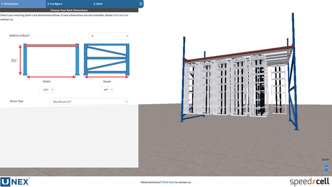Open the Depth 48" dropdown
Image resolution: width=332 pixels, height=187 pixels.
pos(107,89)
